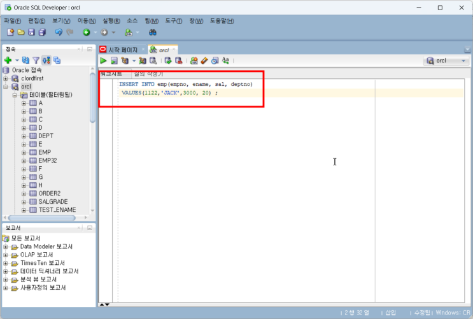
Task: Open the new connection dropdown arrow
Action: tap(17, 60)
